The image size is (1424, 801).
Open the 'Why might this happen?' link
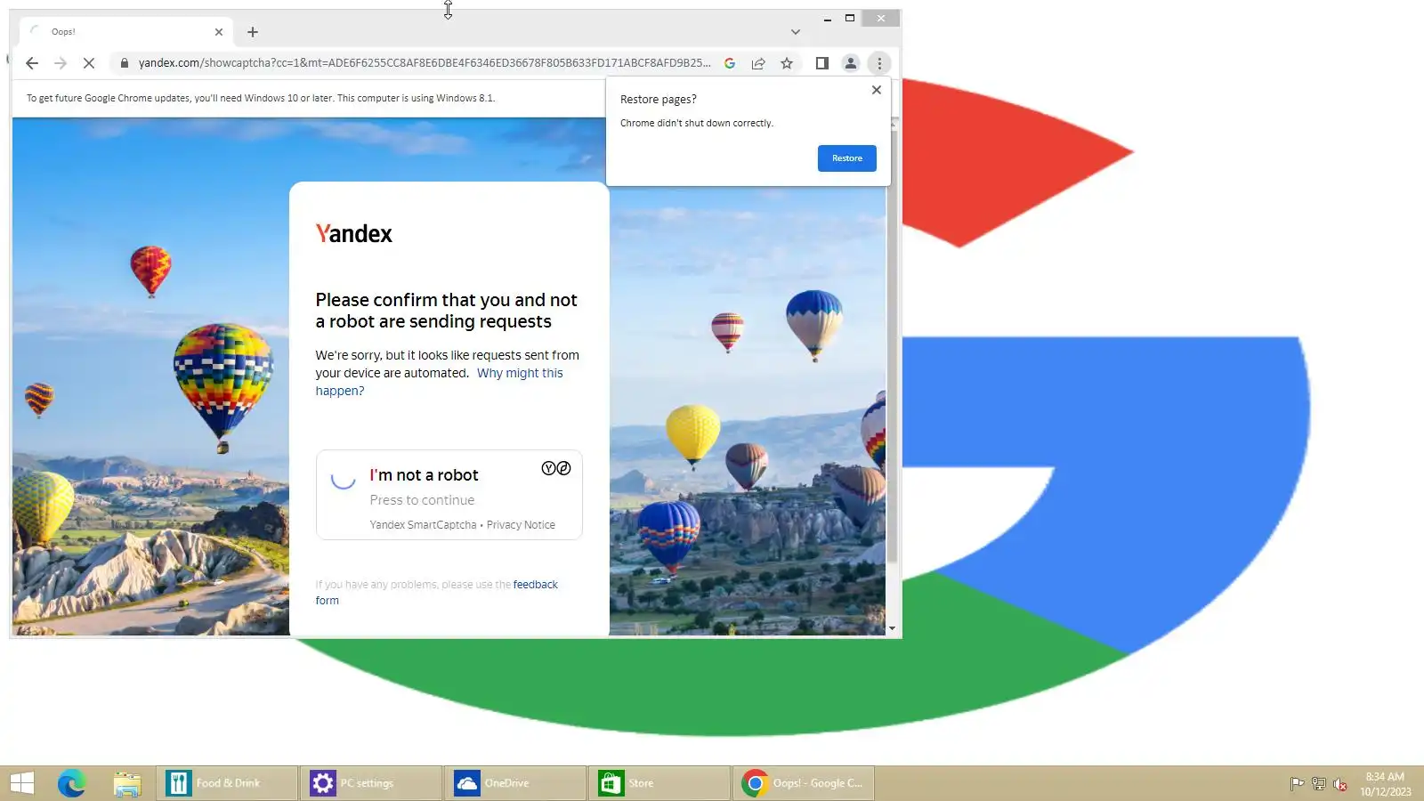[439, 382]
